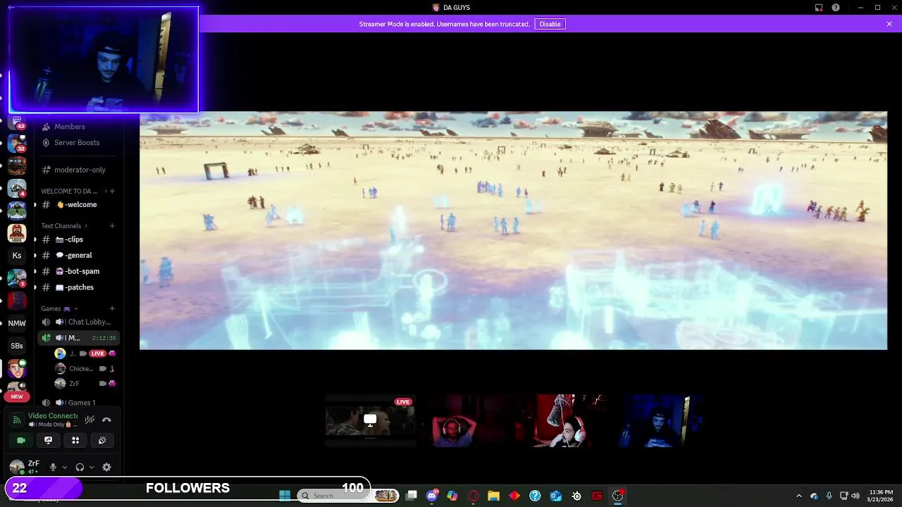Open the Discord inbox icon in title bar
Image resolution: width=902 pixels, height=507 pixels.
click(x=819, y=8)
